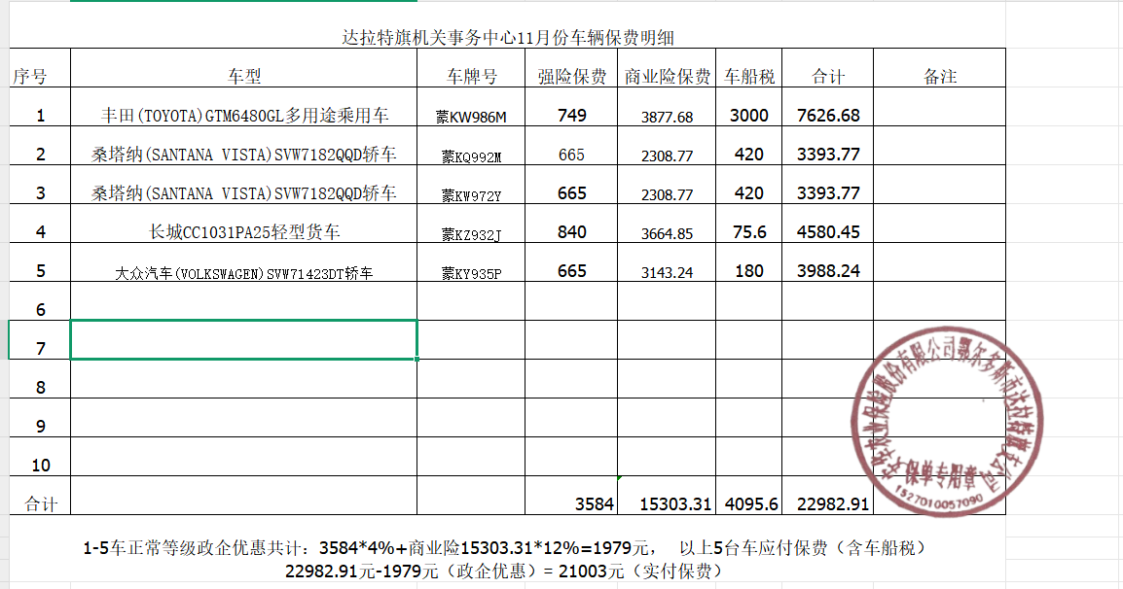Click the 备注 column header cell
Image resolution: width=1123 pixels, height=589 pixels.
(939, 77)
